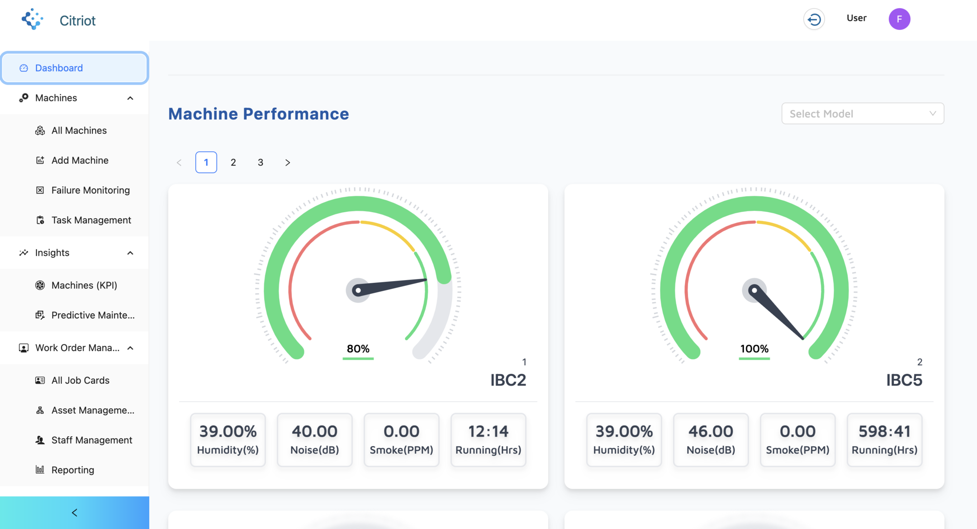Click the next page arrow button
977x529 pixels.
point(288,162)
